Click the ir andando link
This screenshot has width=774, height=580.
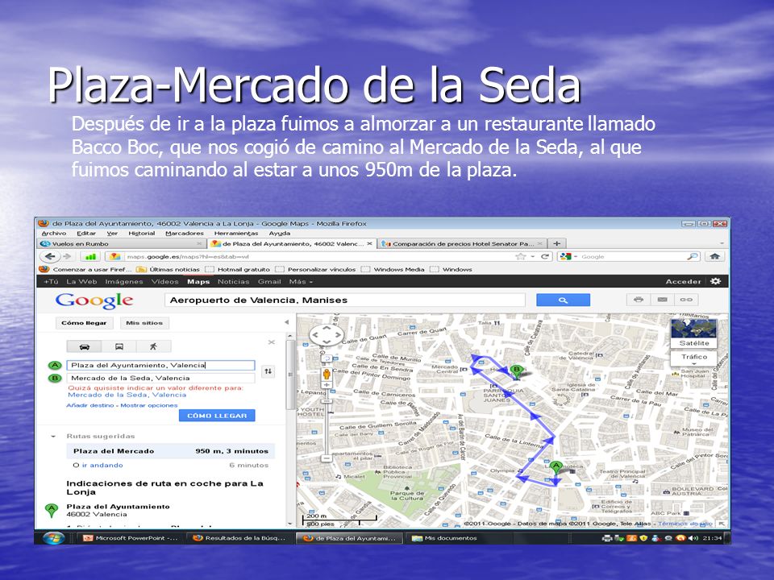[x=102, y=465]
